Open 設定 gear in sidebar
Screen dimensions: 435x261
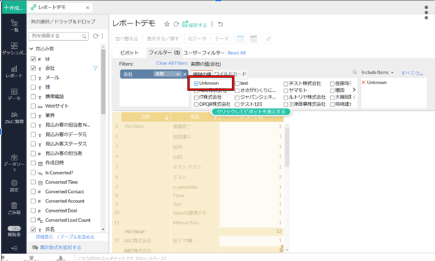14,185
